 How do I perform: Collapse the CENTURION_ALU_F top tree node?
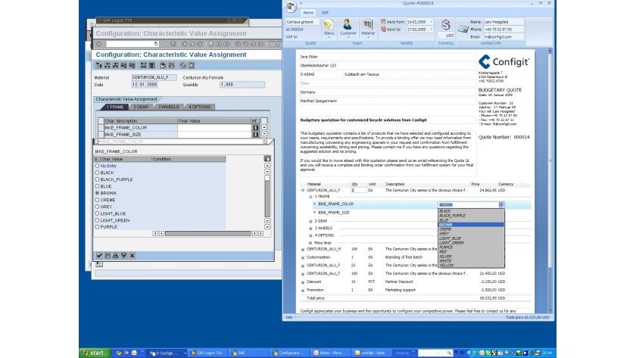click(x=303, y=190)
